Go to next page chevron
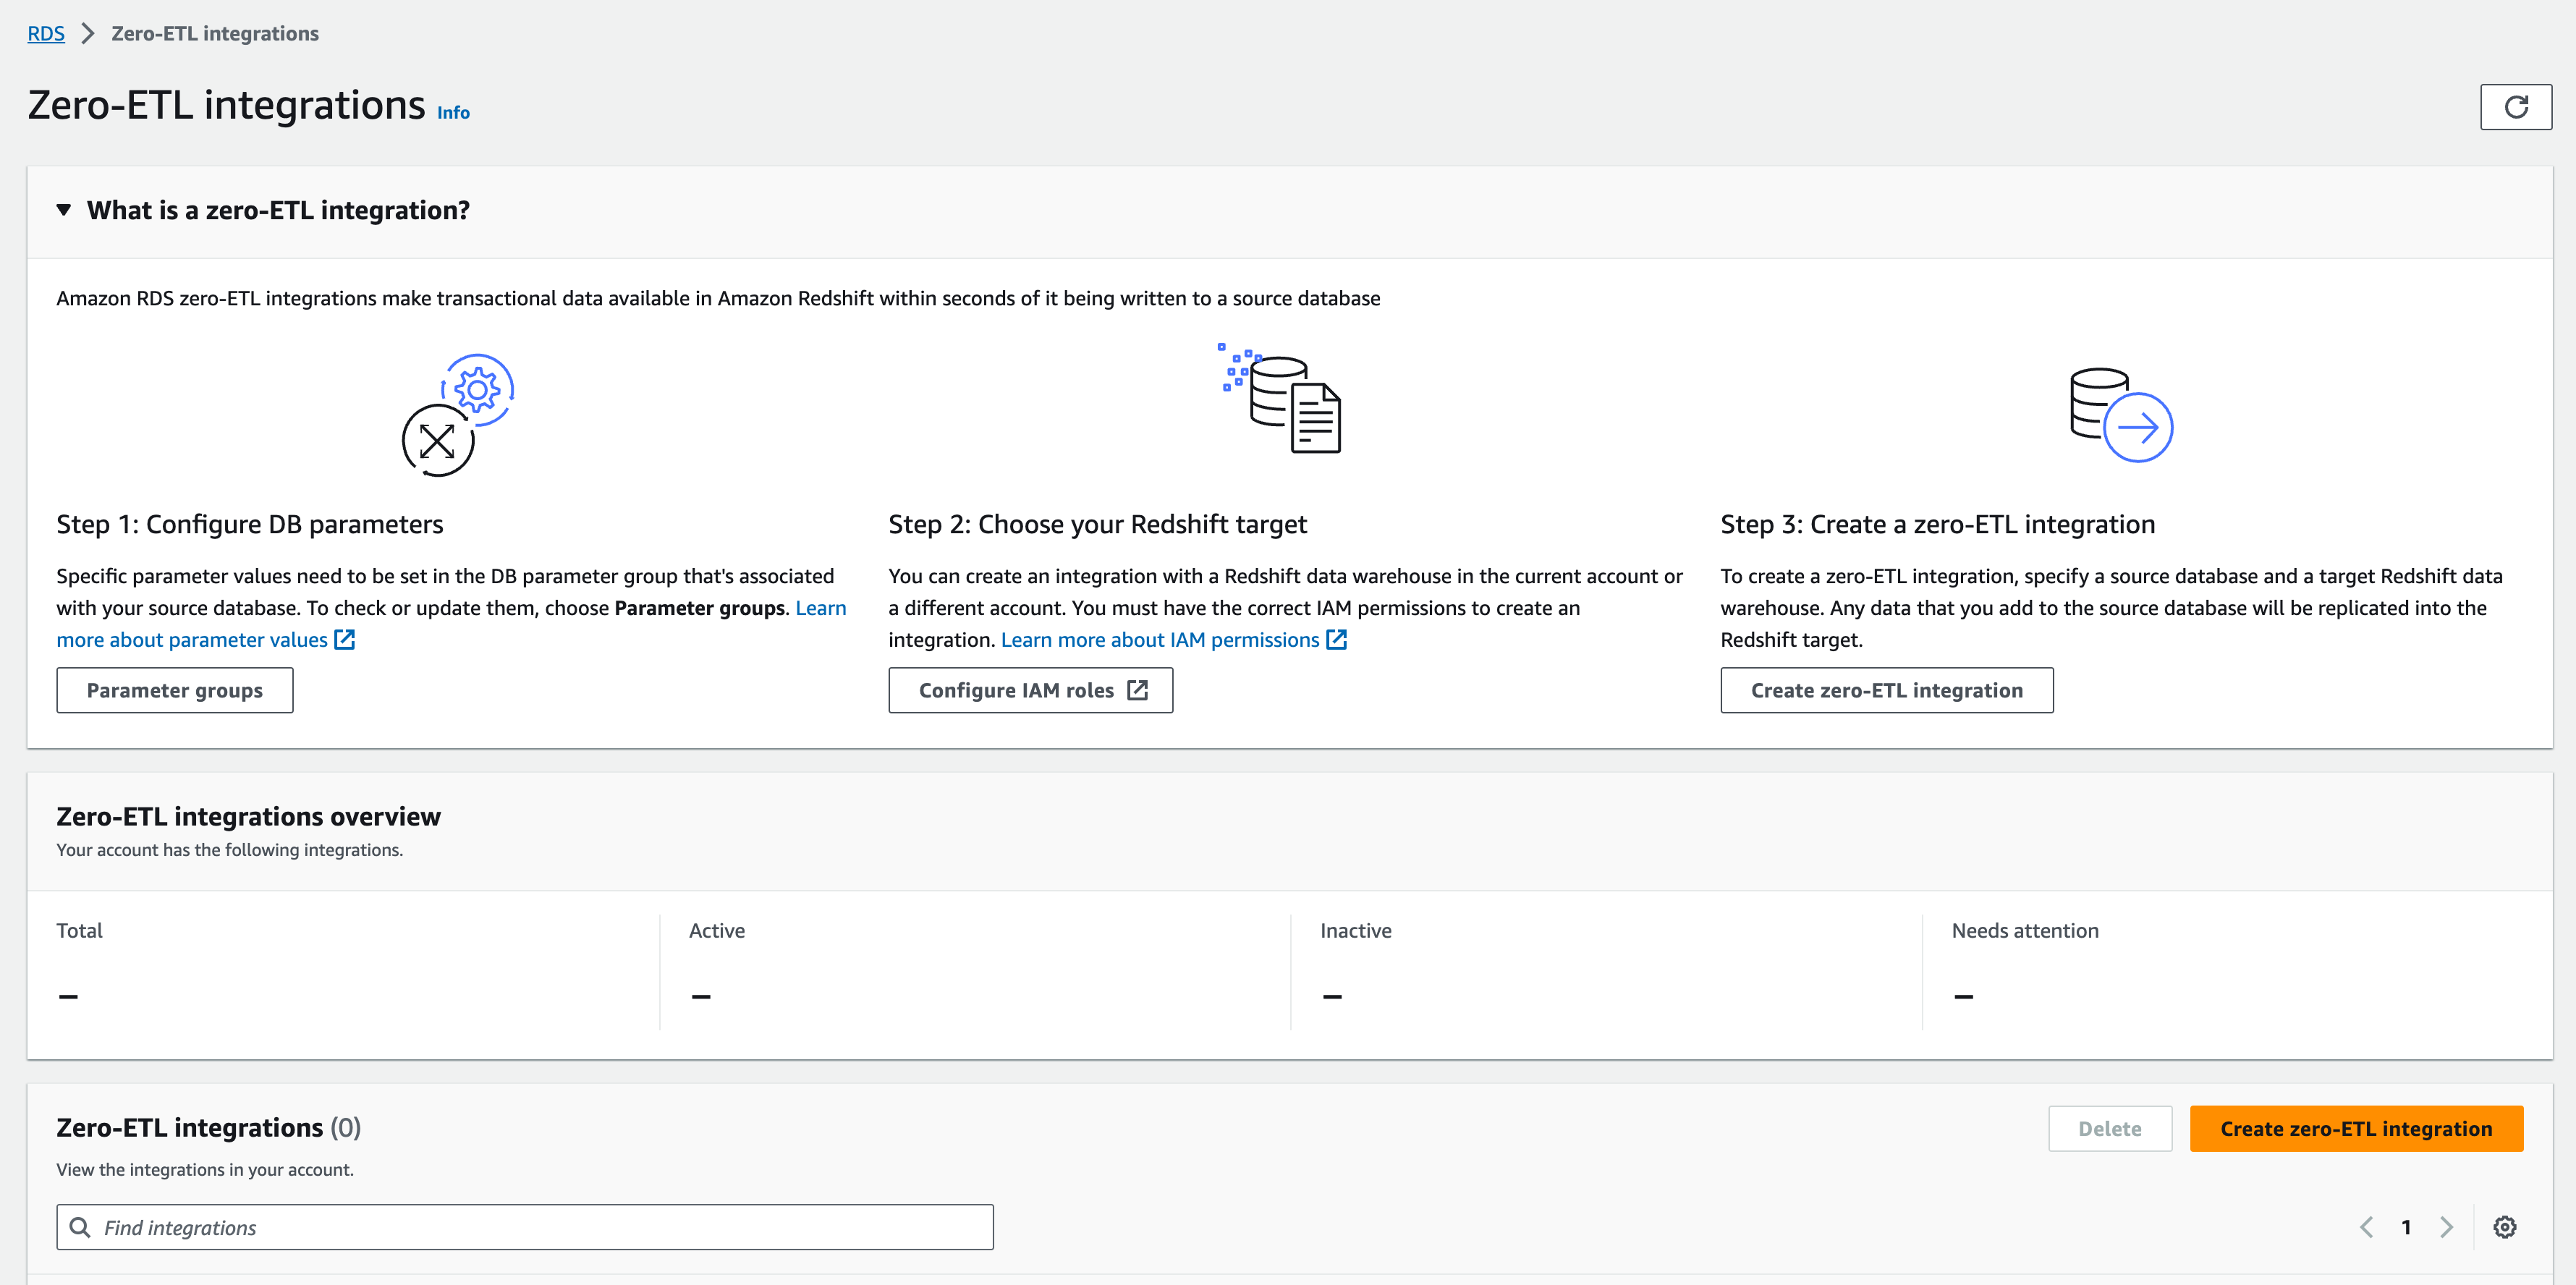 coord(2446,1227)
